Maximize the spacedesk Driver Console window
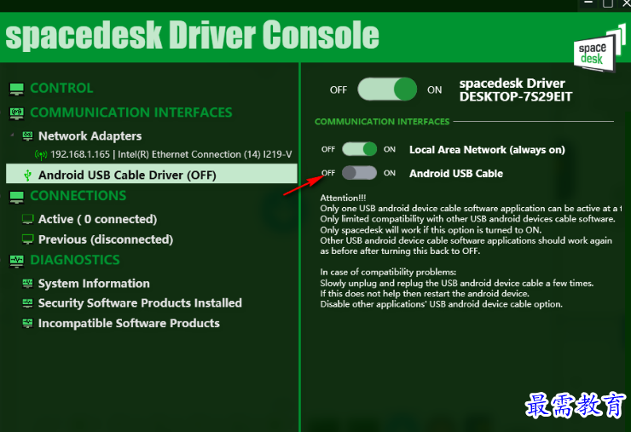Viewport: 631px width, 432px height. tap(608, 3)
